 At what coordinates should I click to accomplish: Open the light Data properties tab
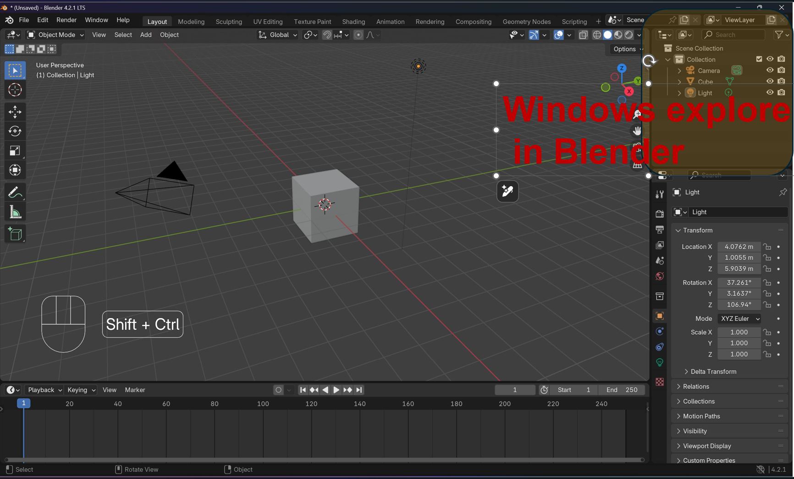click(660, 362)
